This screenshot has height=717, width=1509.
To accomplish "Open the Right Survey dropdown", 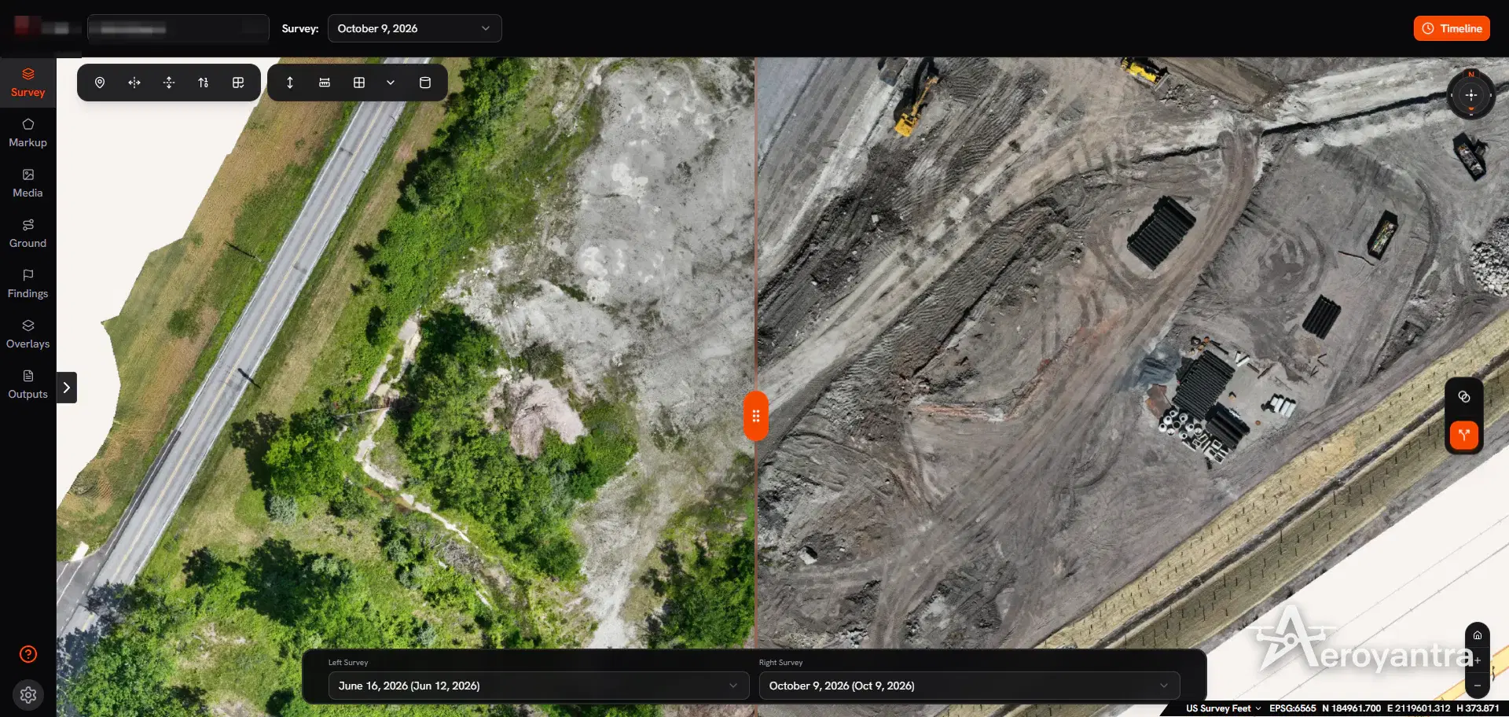I will point(969,686).
